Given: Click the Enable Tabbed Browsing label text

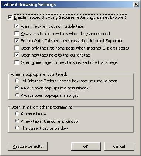Looking at the screenshot, I should (70, 17).
